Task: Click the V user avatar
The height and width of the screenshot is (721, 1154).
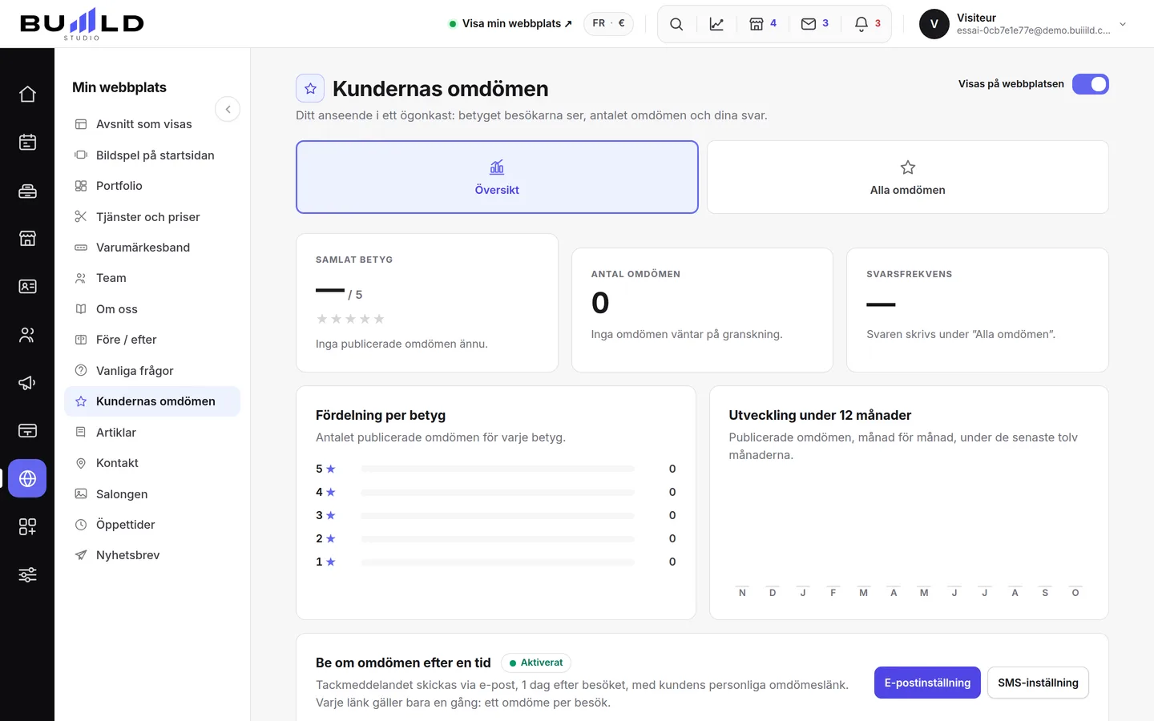Action: click(934, 24)
